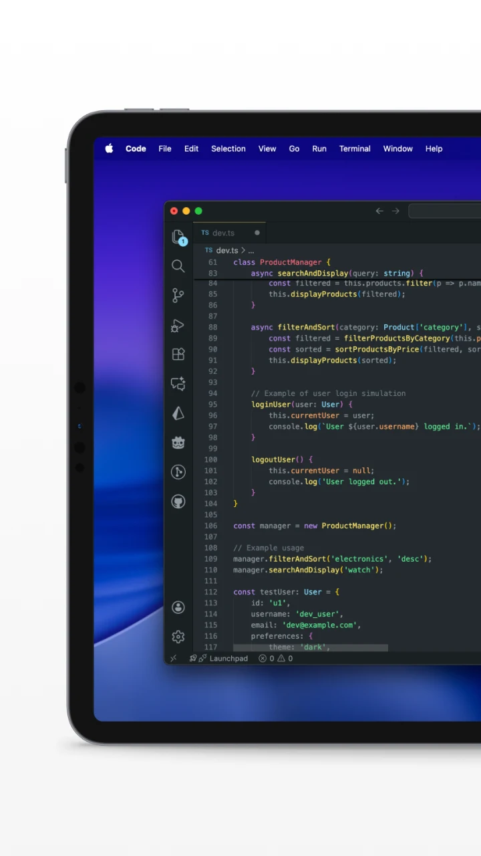Click "manager.searchAndDisplay('watch');" on line 110
This screenshot has height=856, width=481.
[309, 570]
